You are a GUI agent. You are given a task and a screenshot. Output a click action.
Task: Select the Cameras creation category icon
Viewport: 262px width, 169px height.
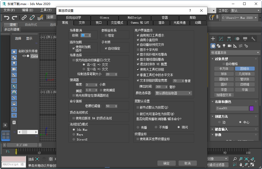[230, 46]
